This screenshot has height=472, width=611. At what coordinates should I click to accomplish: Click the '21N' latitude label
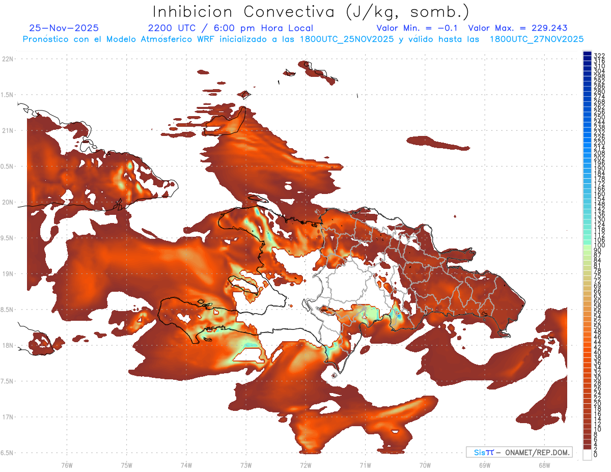point(8,130)
